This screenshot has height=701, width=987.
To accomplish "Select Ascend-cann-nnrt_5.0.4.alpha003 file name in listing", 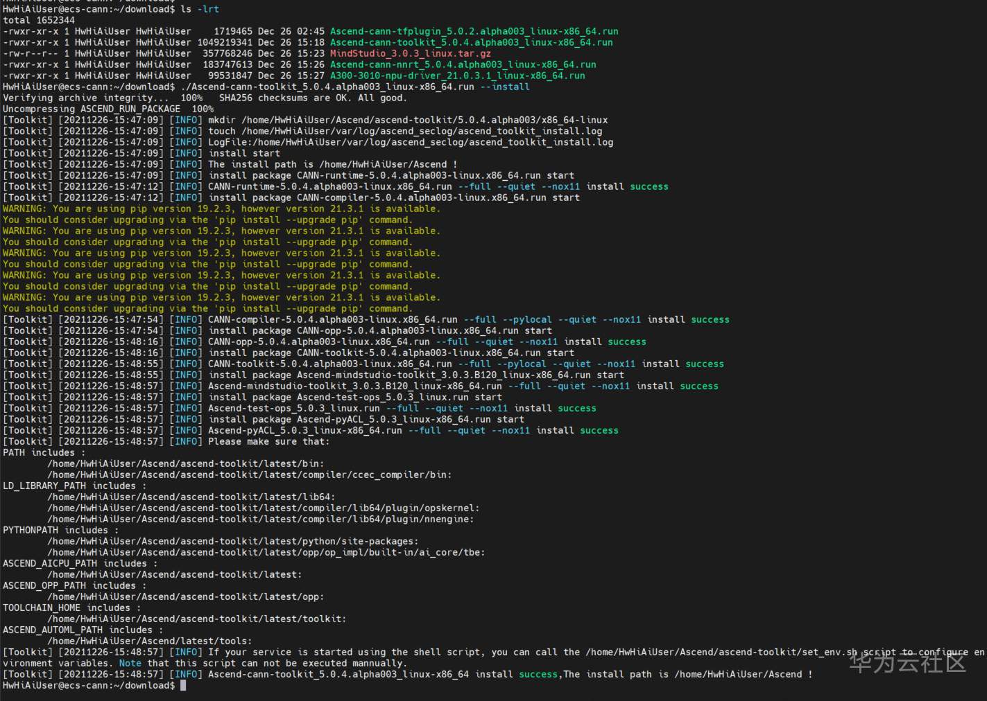I will (463, 64).
